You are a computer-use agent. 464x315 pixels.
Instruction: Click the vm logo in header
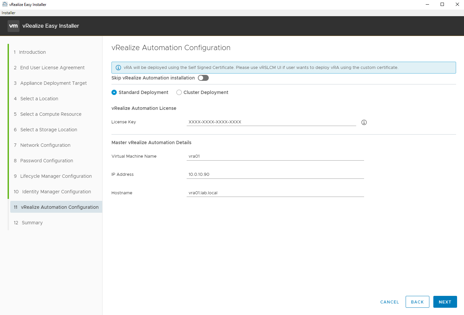(14, 26)
